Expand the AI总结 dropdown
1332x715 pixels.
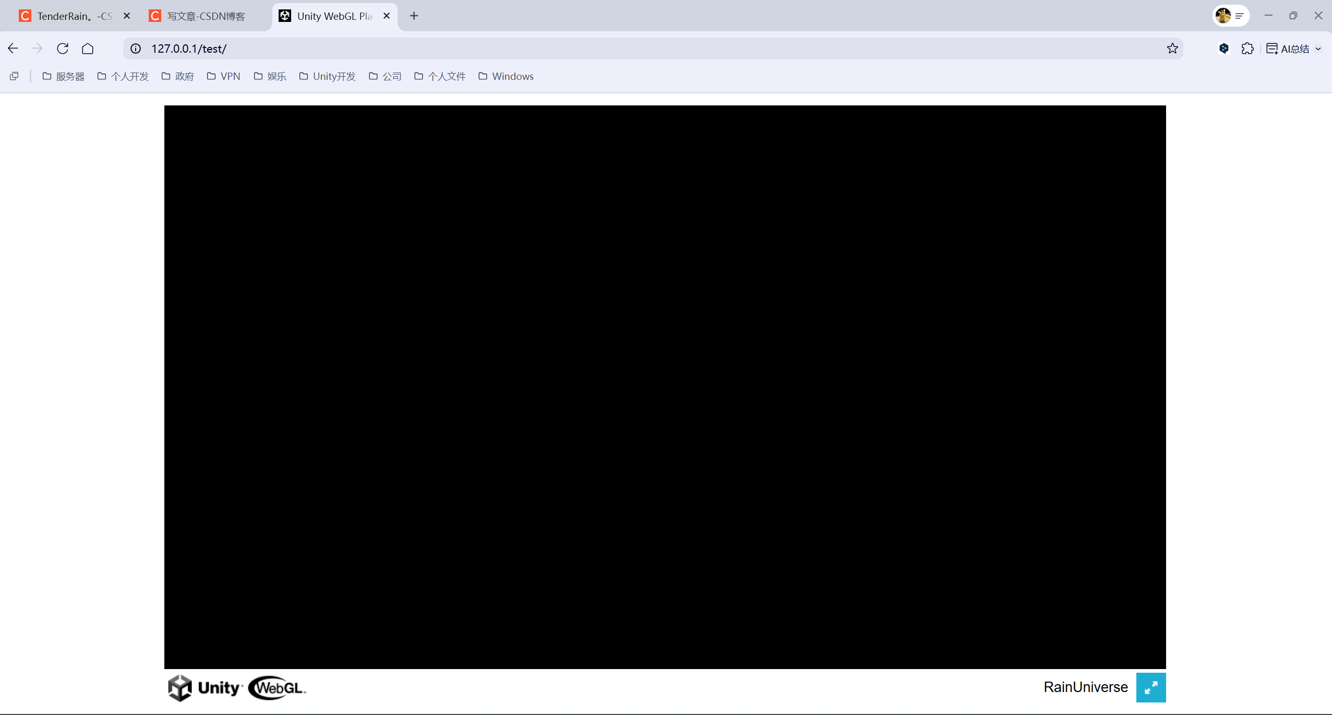(x=1318, y=49)
